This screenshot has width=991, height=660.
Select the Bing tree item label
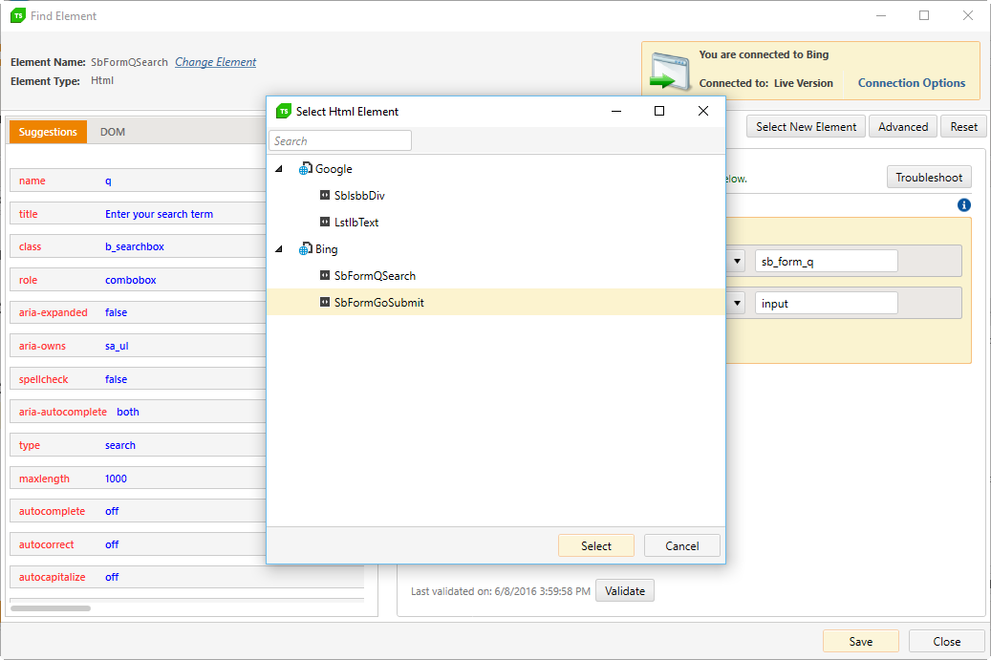pyautogui.click(x=326, y=249)
